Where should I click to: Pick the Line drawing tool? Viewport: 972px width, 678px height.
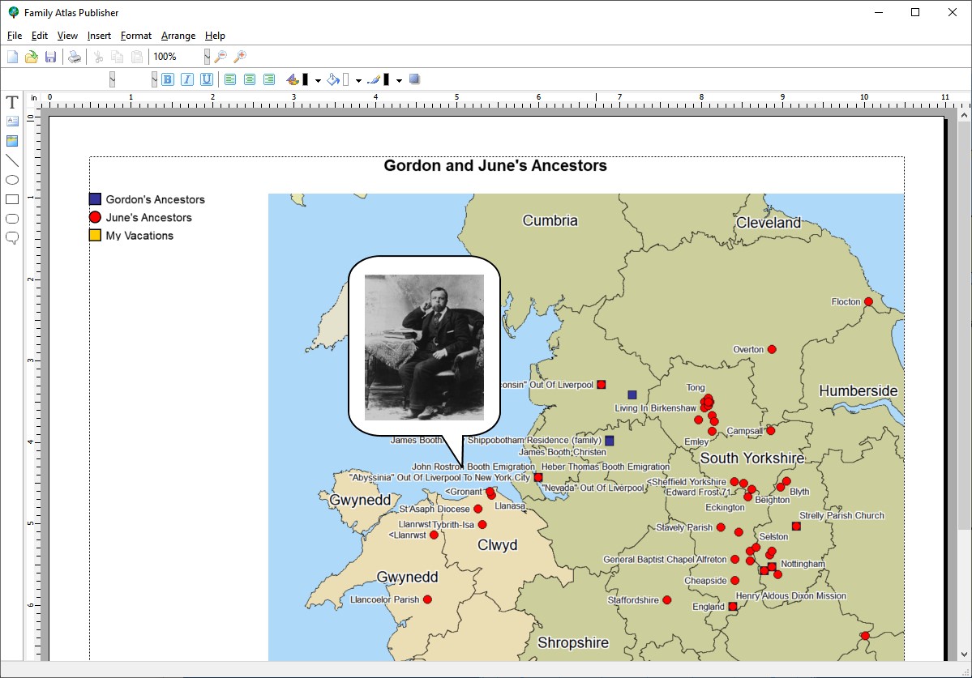pos(12,160)
